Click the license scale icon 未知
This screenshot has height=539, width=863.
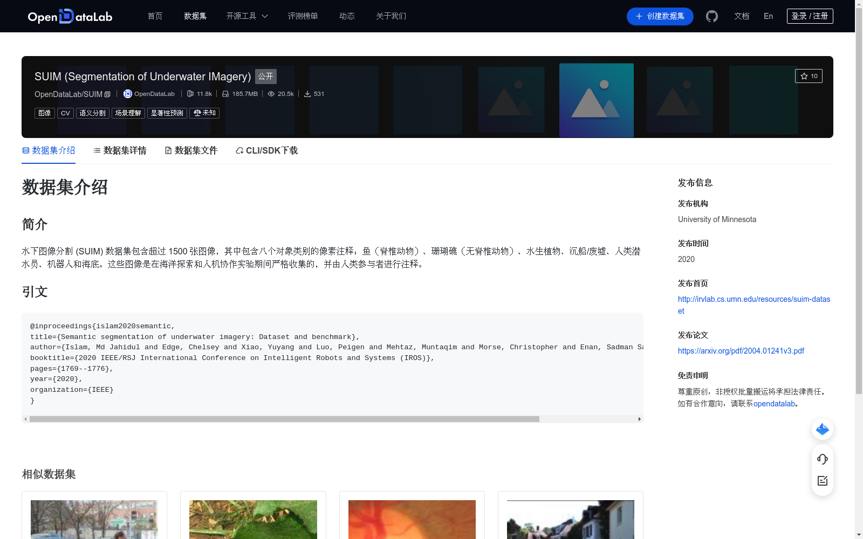[197, 113]
